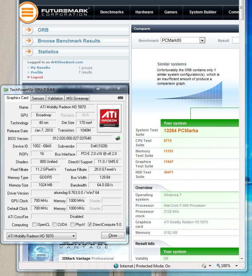Enable the CUDA checkbox
The image size is (252, 276).
(x=55, y=225)
